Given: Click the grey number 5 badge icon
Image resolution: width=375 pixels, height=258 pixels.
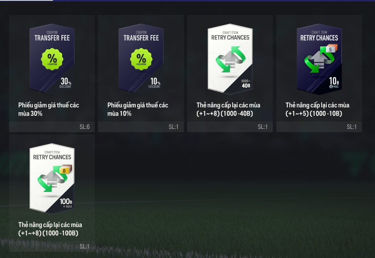Looking at the screenshot, I should tap(331, 49).
